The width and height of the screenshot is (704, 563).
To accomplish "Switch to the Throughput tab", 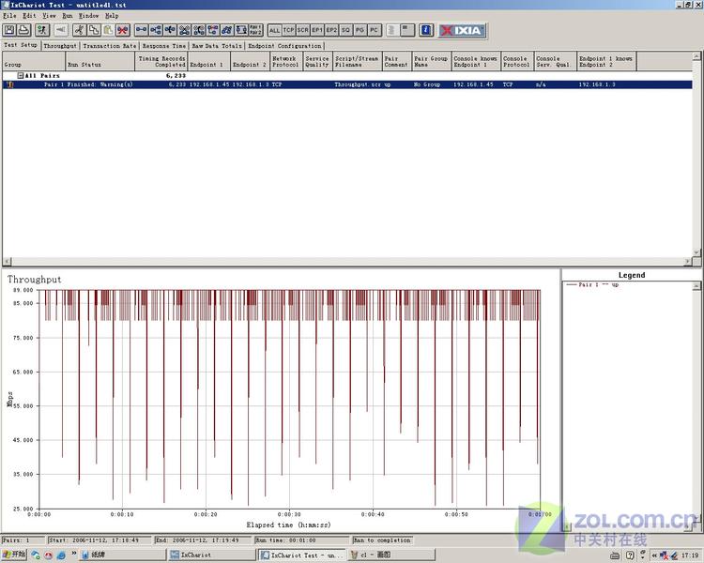I will [x=60, y=46].
